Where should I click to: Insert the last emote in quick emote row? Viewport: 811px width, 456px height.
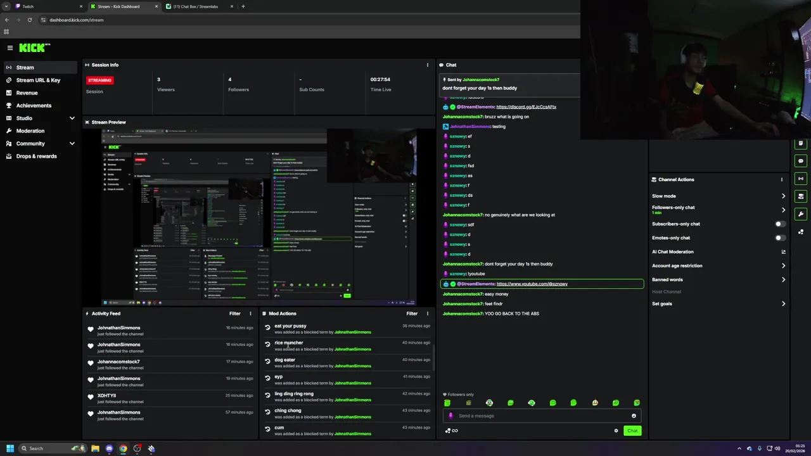[x=637, y=403]
